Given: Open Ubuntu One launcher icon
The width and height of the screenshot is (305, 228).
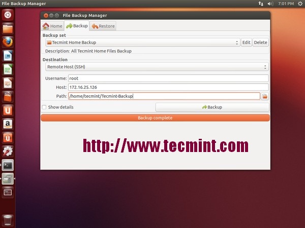Looking at the screenshot, I should click(x=8, y=110).
